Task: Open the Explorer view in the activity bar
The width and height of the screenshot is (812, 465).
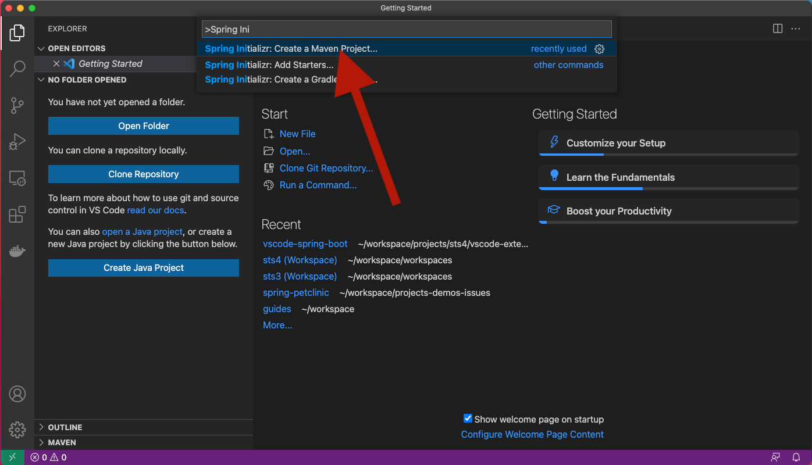Action: [x=17, y=33]
